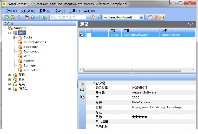Image resolution: width=198 pixels, height=134 pixels.
Task: Open the 工具 (T) menu
Action: (x=75, y=11)
